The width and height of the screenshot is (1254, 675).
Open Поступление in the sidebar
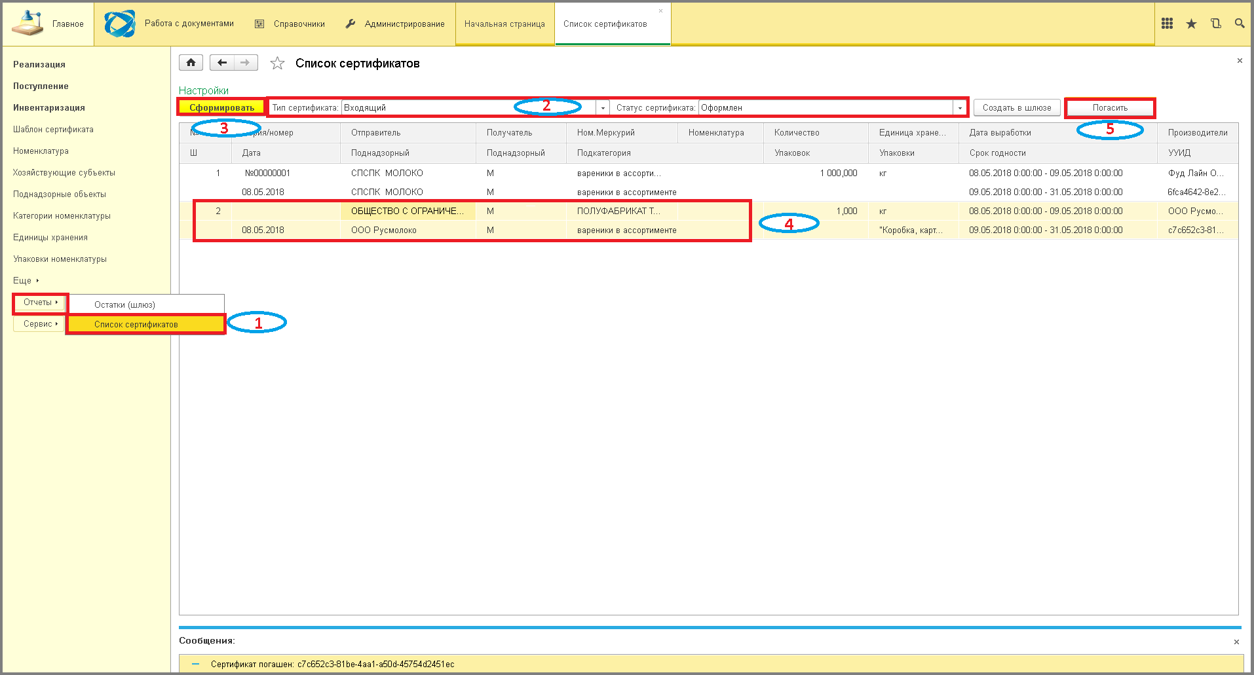[41, 86]
